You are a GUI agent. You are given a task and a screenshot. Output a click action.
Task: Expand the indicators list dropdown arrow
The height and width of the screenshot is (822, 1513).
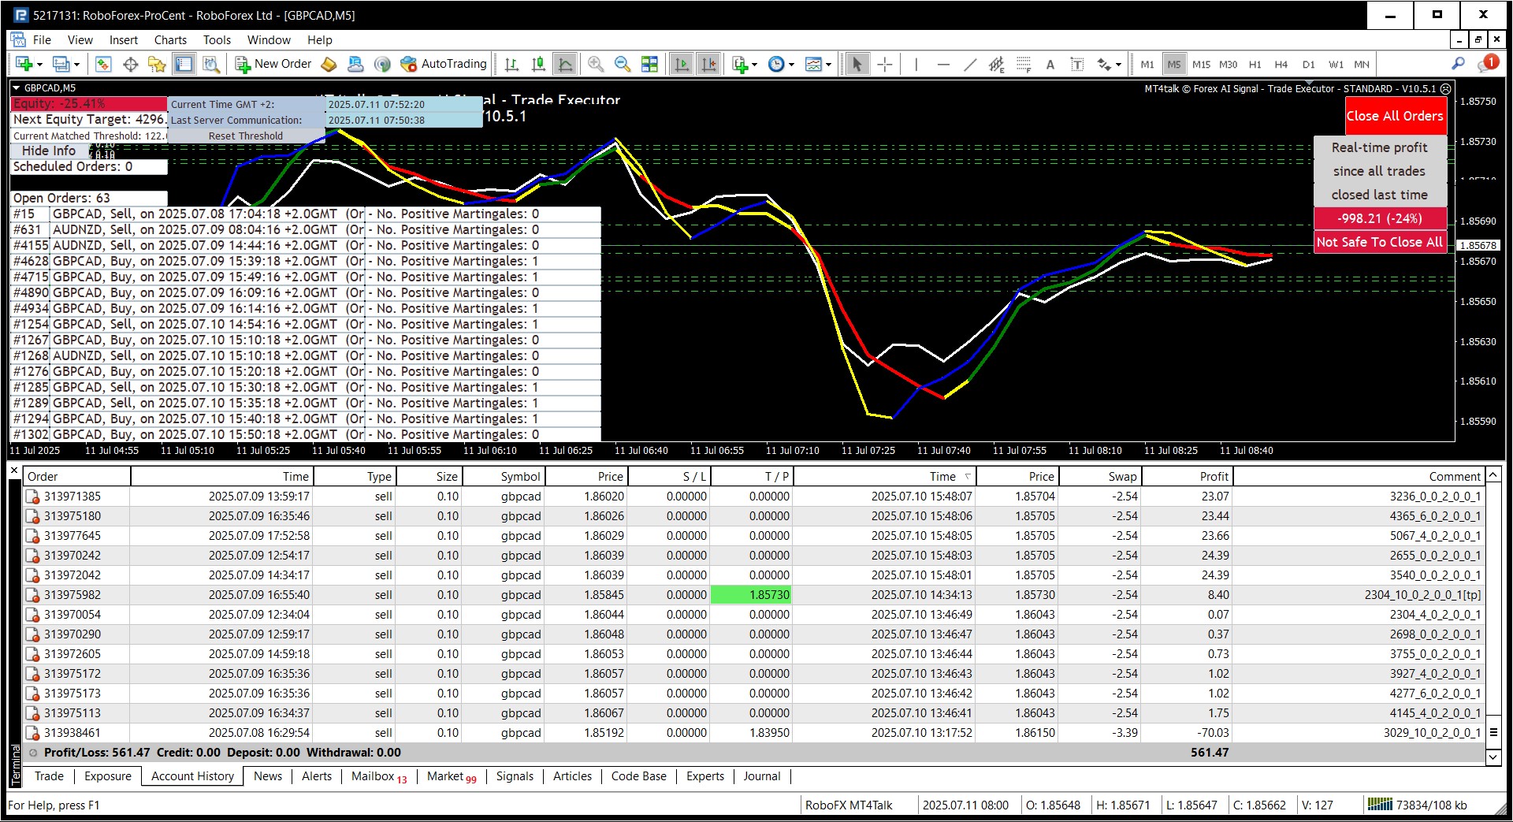(x=755, y=65)
